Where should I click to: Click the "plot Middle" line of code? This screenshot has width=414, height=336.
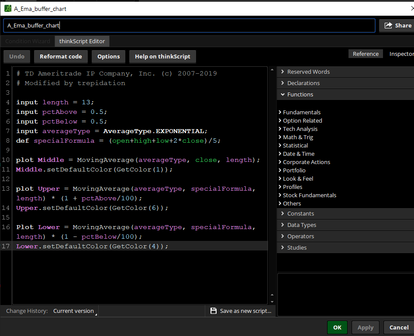click(138, 160)
